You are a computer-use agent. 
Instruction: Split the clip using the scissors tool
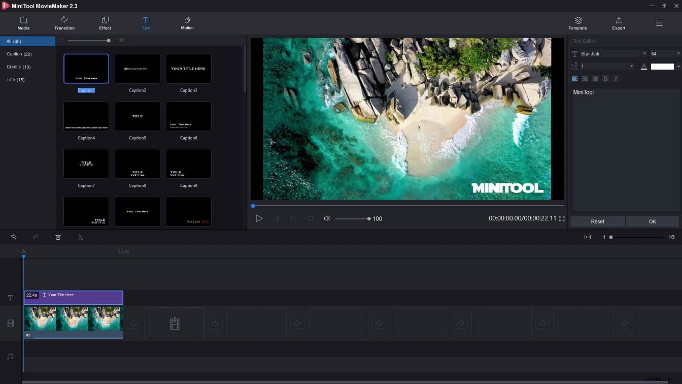tap(80, 237)
